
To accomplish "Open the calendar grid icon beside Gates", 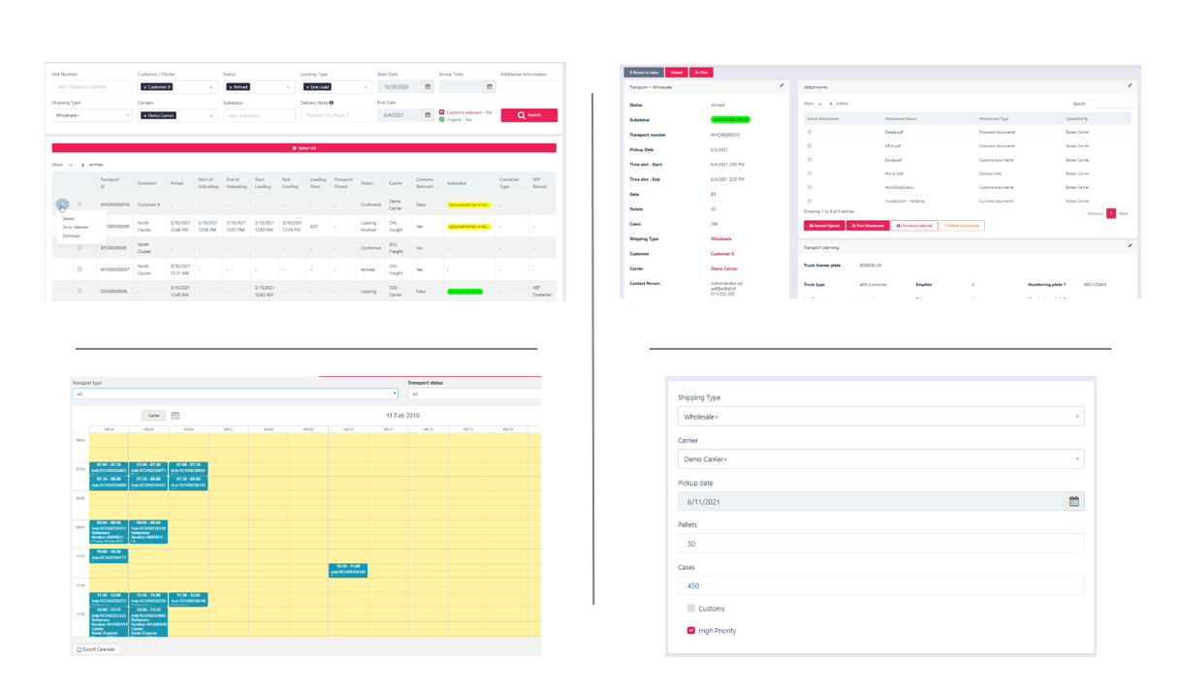I will (x=175, y=416).
